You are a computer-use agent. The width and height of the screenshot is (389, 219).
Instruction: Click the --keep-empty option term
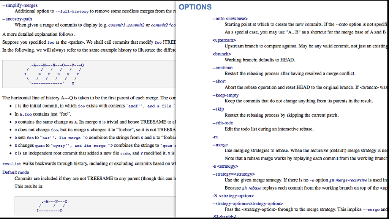point(225,95)
